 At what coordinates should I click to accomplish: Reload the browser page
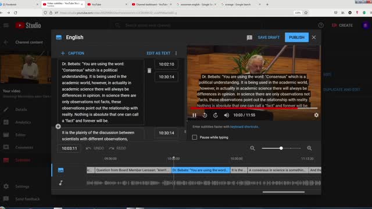coord(16,13)
